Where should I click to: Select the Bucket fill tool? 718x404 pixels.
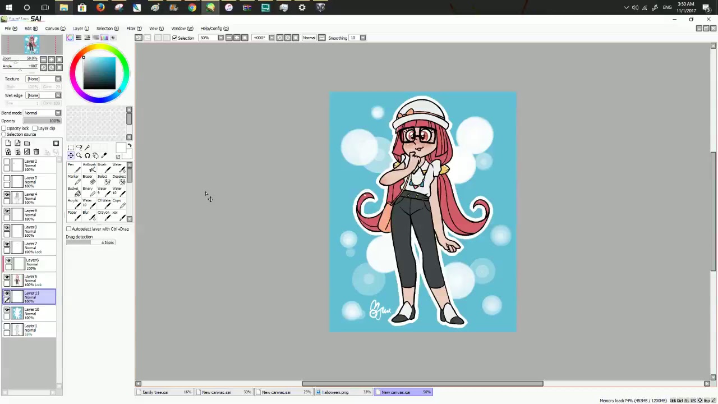pyautogui.click(x=73, y=191)
